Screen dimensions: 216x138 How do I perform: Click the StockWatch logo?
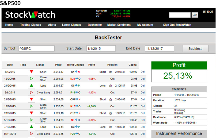(x=30, y=15)
